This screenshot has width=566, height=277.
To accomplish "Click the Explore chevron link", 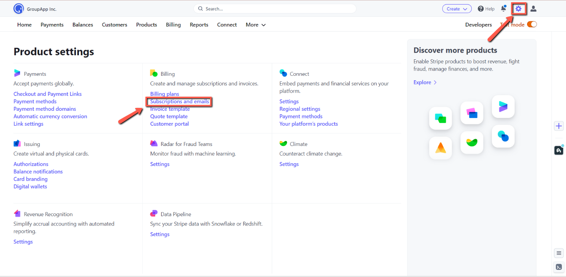I will tap(425, 82).
